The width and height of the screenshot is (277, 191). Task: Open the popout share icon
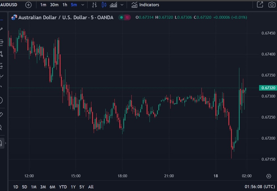point(260,5)
